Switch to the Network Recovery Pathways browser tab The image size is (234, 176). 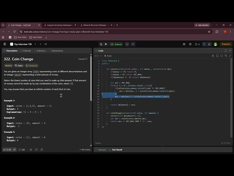point(96,25)
